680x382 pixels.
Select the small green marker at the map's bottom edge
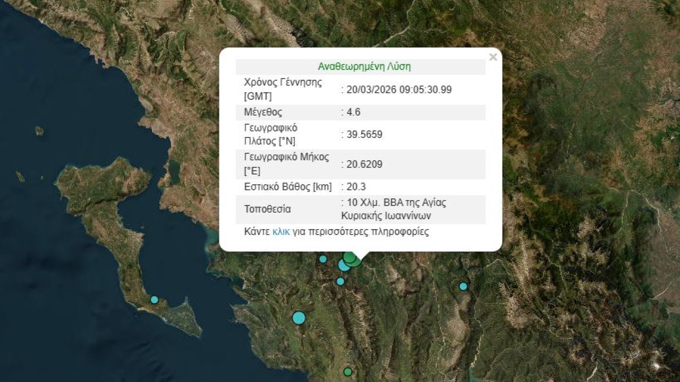pyautogui.click(x=347, y=372)
